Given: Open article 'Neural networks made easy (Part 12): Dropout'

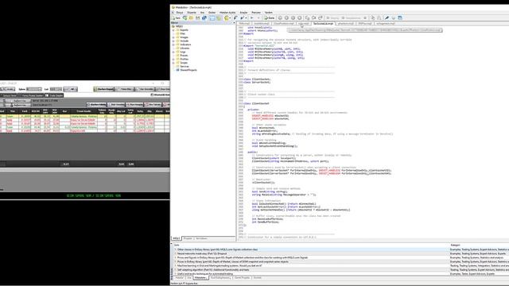Looking at the screenshot, I should pos(202,253).
